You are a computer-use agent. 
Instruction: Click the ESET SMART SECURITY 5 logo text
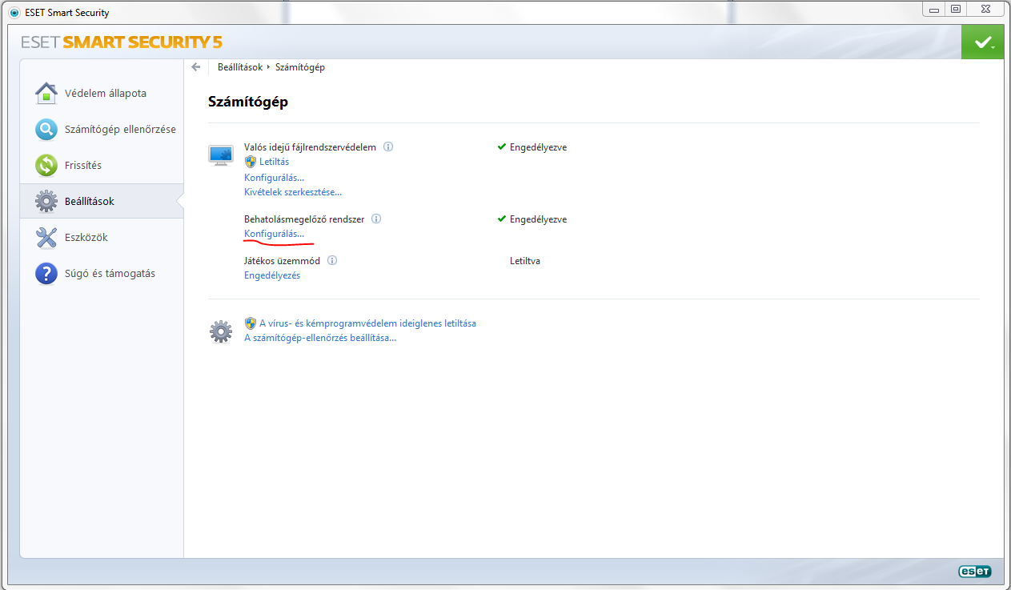(x=122, y=42)
